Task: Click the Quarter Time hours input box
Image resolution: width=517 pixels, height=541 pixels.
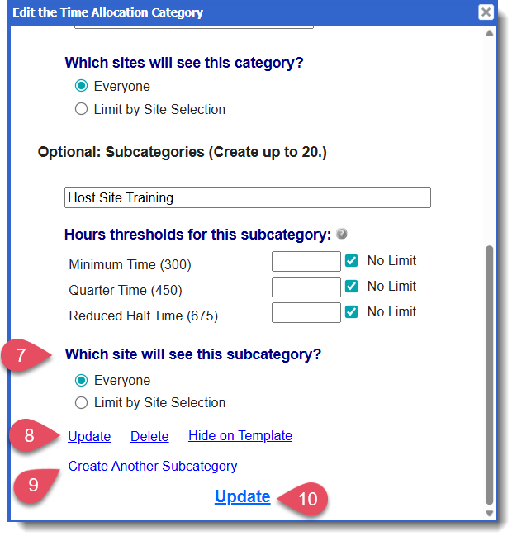Action: pyautogui.click(x=306, y=287)
